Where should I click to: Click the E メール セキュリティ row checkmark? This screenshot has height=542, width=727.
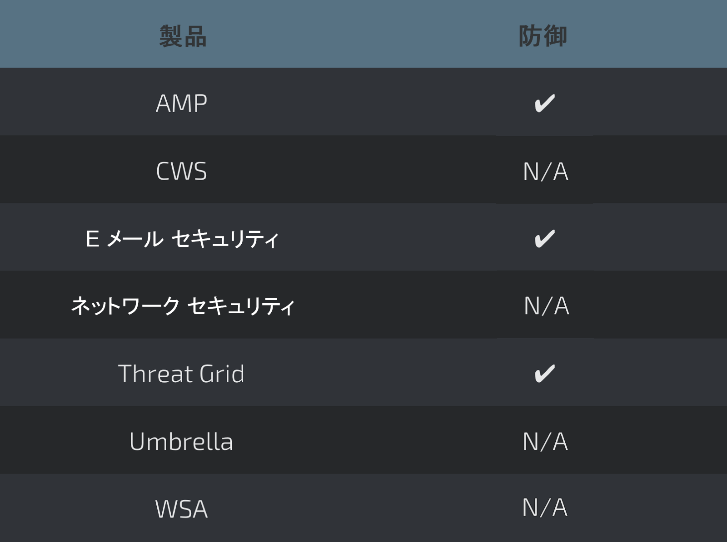coord(544,238)
